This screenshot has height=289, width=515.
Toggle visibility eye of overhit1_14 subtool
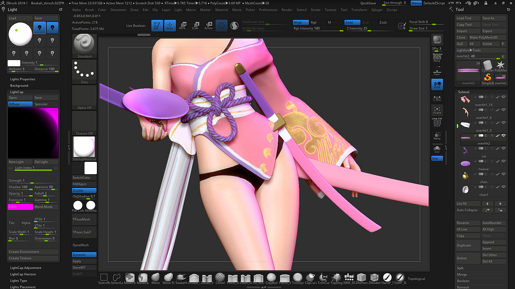click(504, 97)
